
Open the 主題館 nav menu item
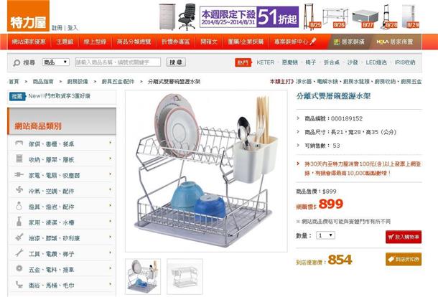65,42
